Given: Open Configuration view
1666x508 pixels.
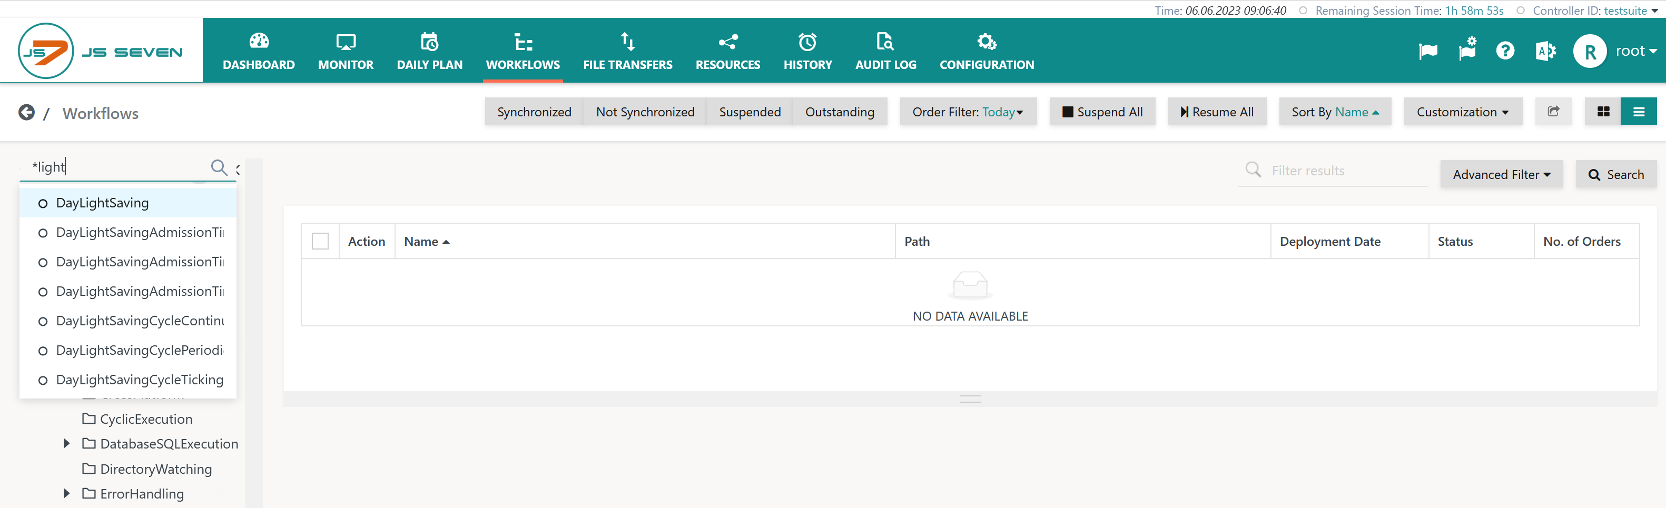Looking at the screenshot, I should pos(987,51).
